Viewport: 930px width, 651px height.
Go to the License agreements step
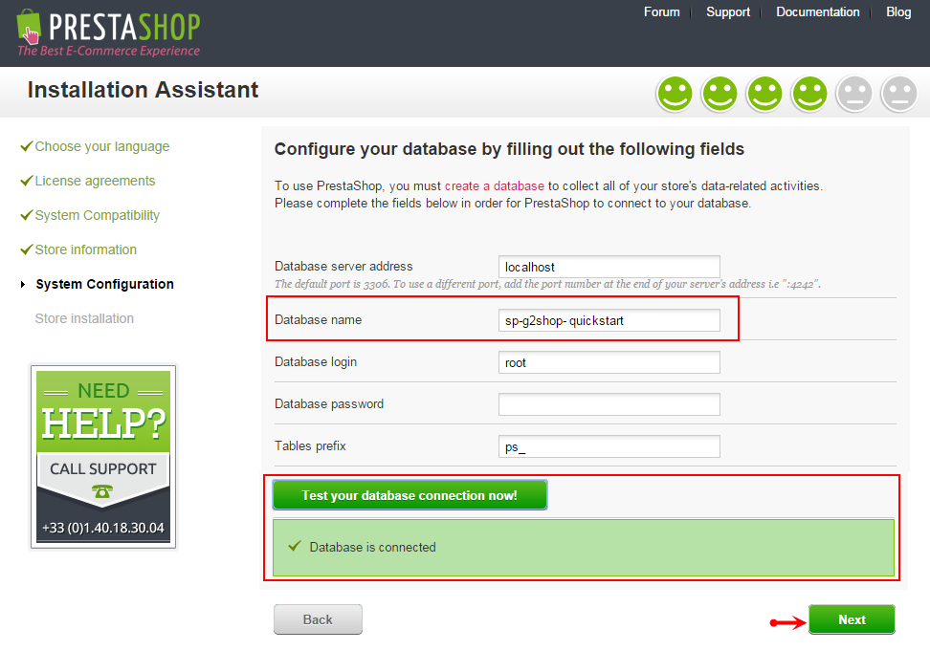point(95,181)
